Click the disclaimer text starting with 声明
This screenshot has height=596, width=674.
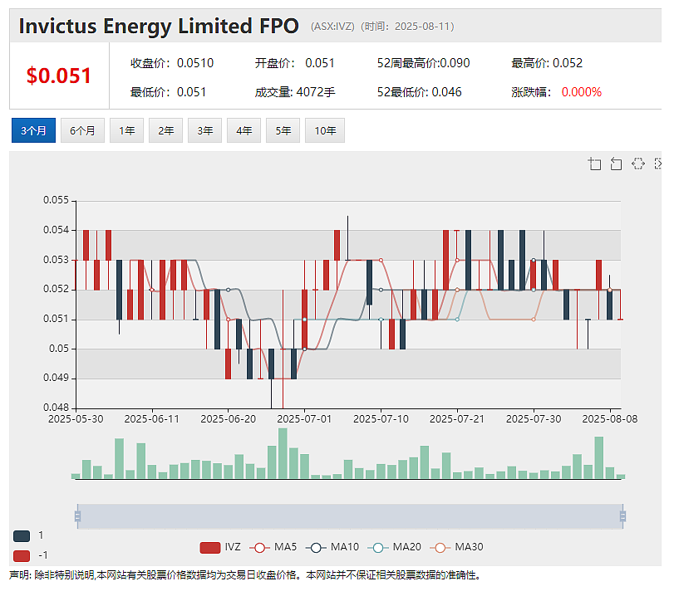click(244, 575)
